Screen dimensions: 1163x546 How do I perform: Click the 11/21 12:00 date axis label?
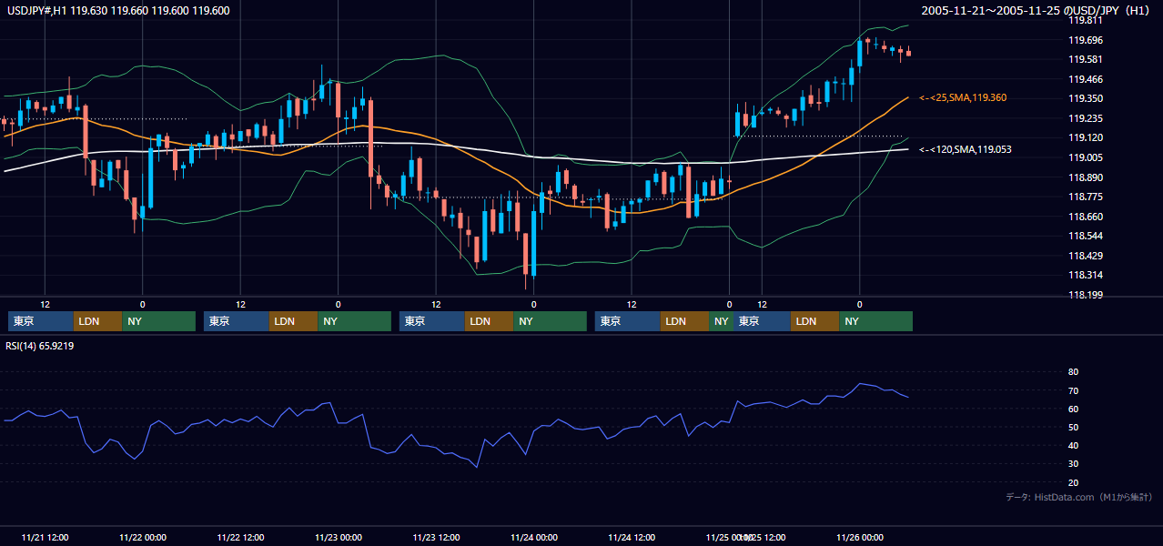(x=45, y=537)
